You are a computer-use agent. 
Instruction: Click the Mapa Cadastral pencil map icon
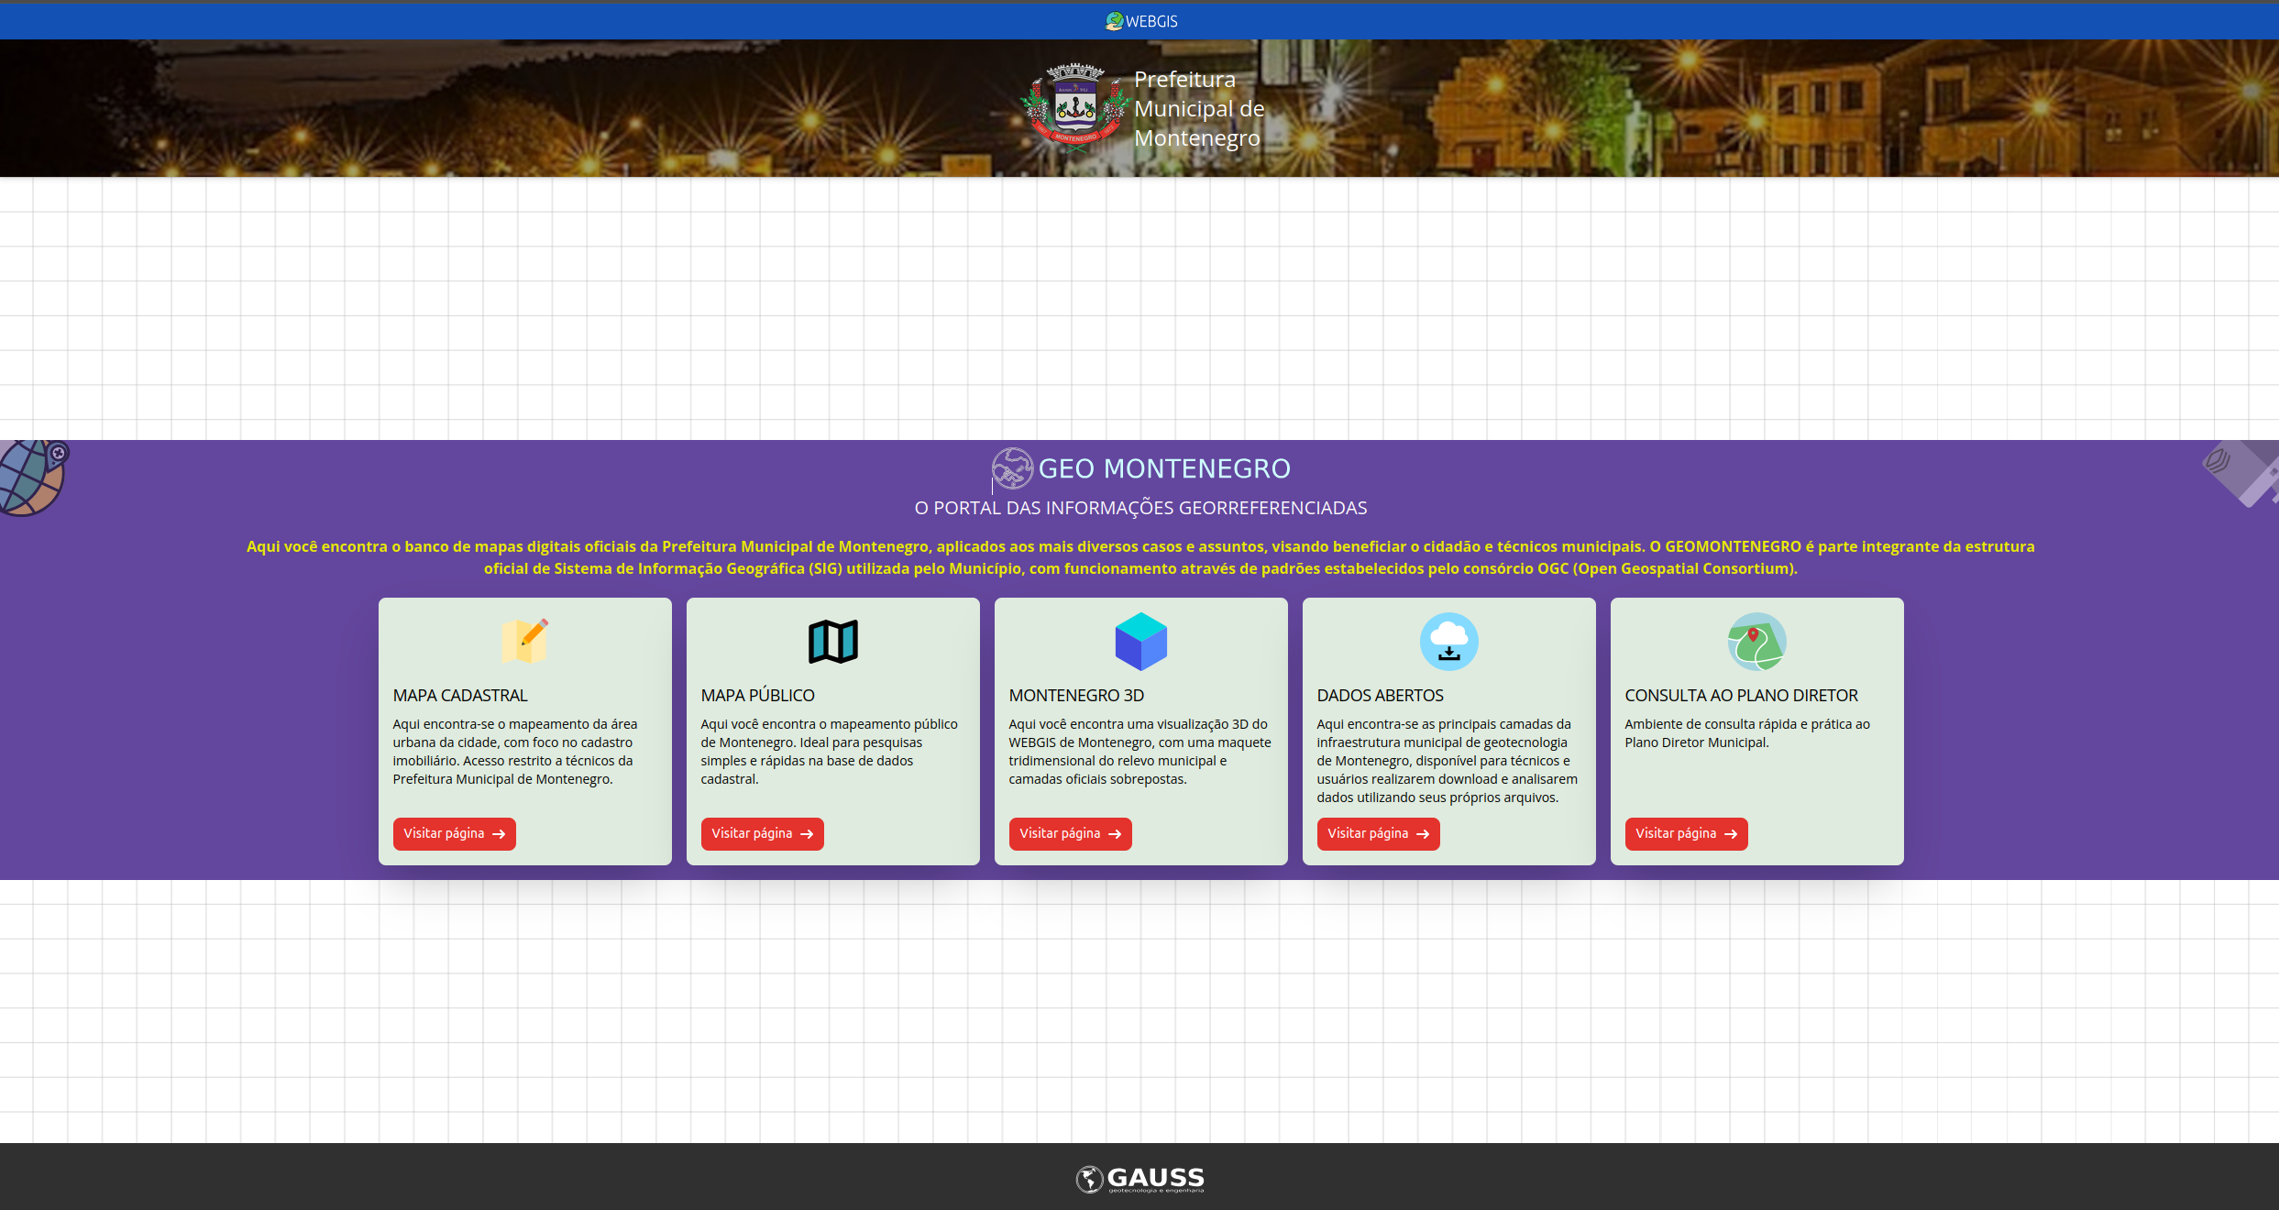tap(524, 641)
